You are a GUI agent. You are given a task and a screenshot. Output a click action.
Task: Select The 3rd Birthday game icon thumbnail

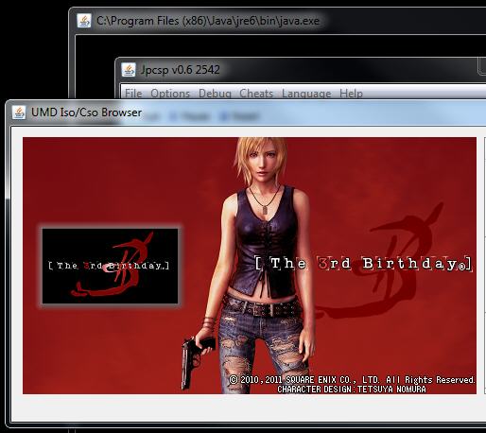click(110, 266)
